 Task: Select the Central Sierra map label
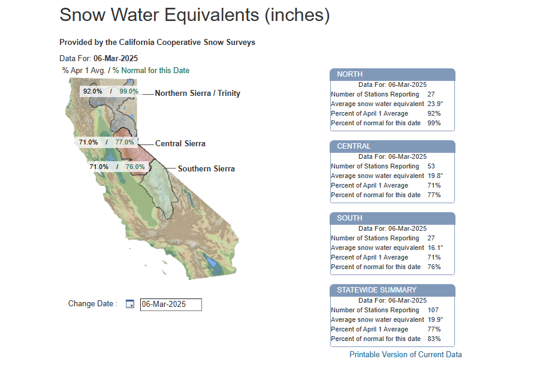tap(180, 144)
